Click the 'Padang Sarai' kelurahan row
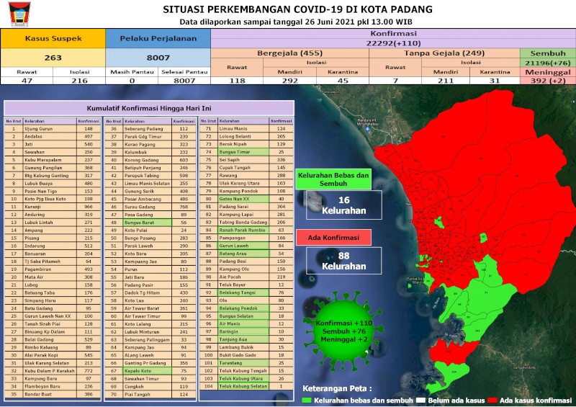The width and height of the screenshot is (576, 407). coord(246,207)
